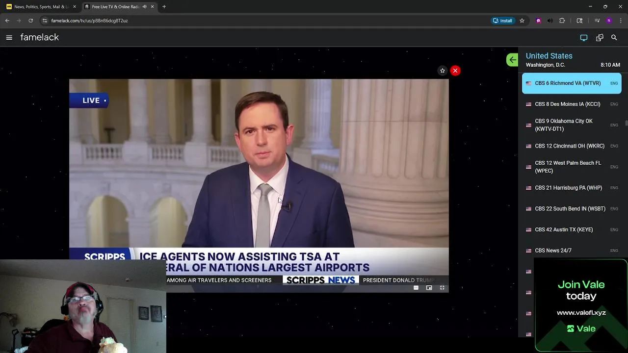Click the 8:10 AM local time
The image size is (628, 353).
[x=610, y=65]
